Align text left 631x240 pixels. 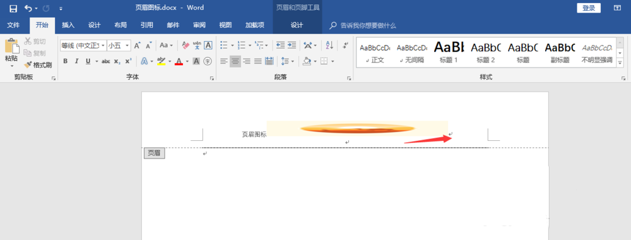[224, 61]
